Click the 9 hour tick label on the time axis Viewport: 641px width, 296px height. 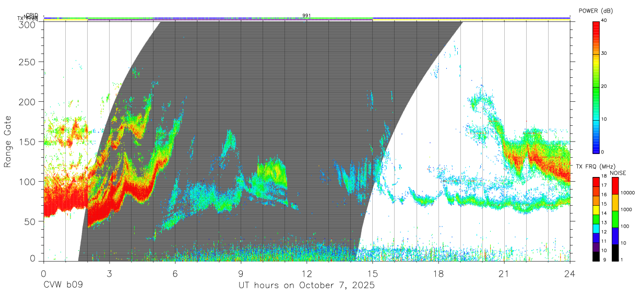241,273
